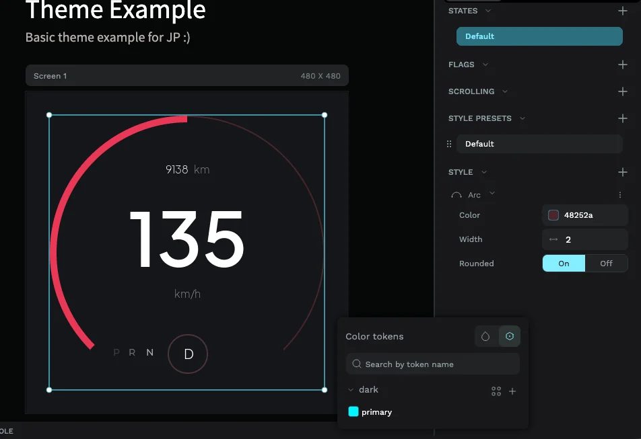Choose the primary color token

click(x=376, y=412)
